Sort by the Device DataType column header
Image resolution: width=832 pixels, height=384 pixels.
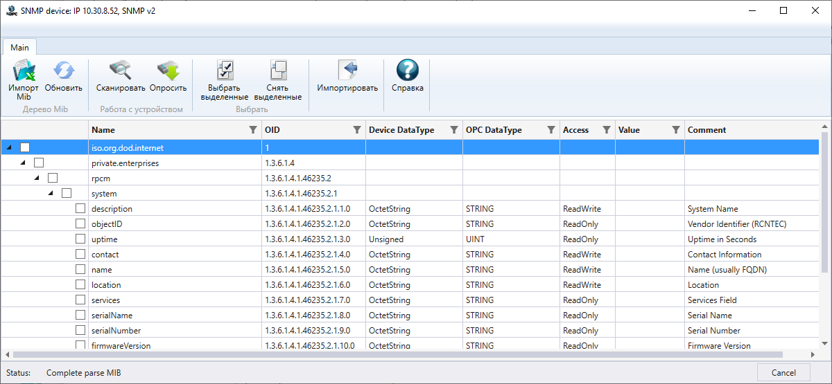coord(401,129)
